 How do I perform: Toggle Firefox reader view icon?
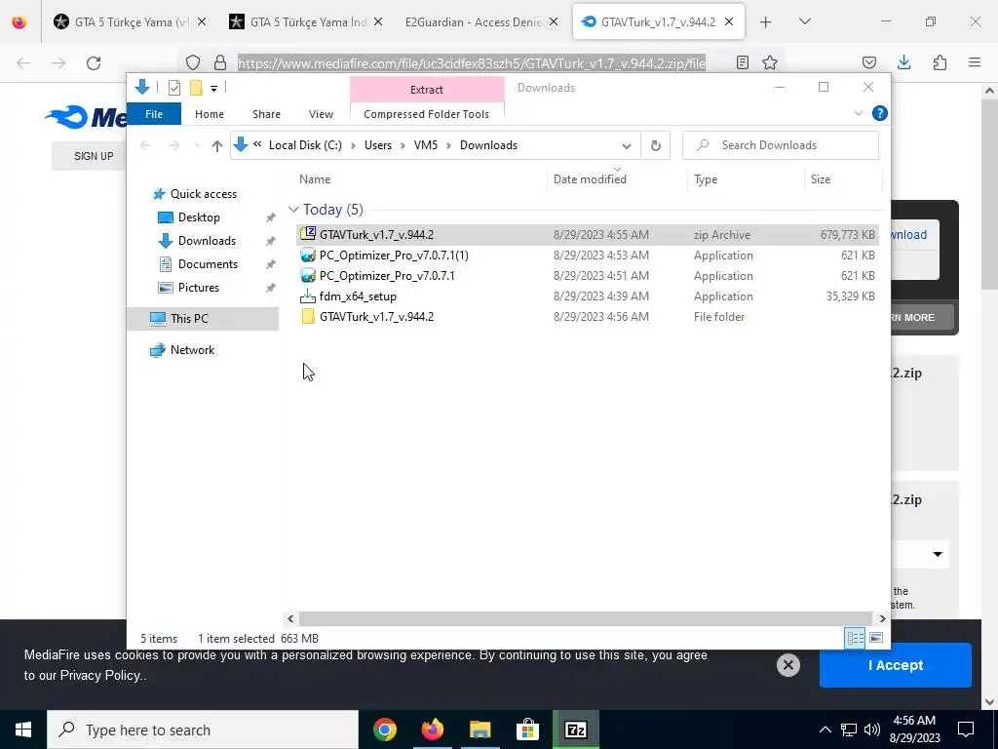click(x=742, y=62)
